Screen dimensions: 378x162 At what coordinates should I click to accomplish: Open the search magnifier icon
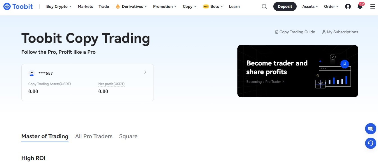[264, 6]
